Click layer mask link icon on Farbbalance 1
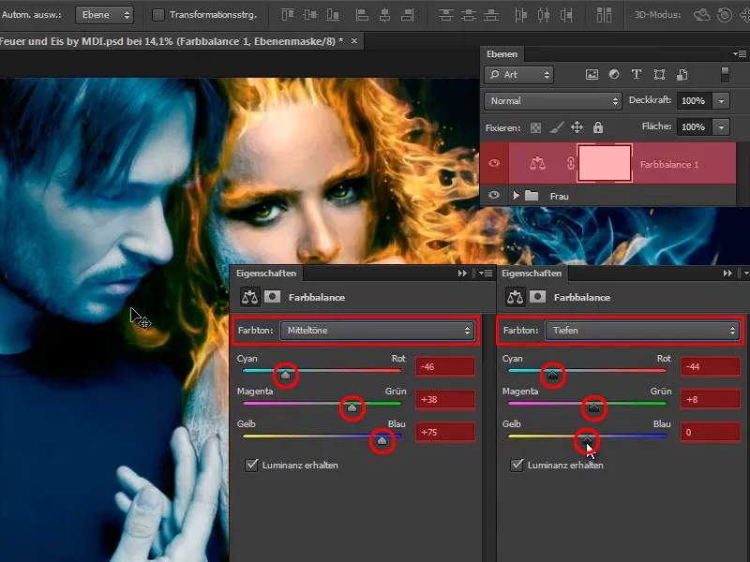 [570, 163]
